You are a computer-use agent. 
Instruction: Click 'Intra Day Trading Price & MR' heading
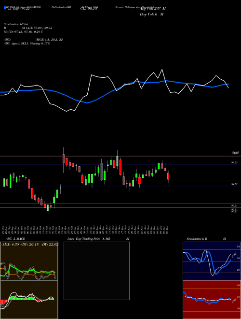coord(89,239)
